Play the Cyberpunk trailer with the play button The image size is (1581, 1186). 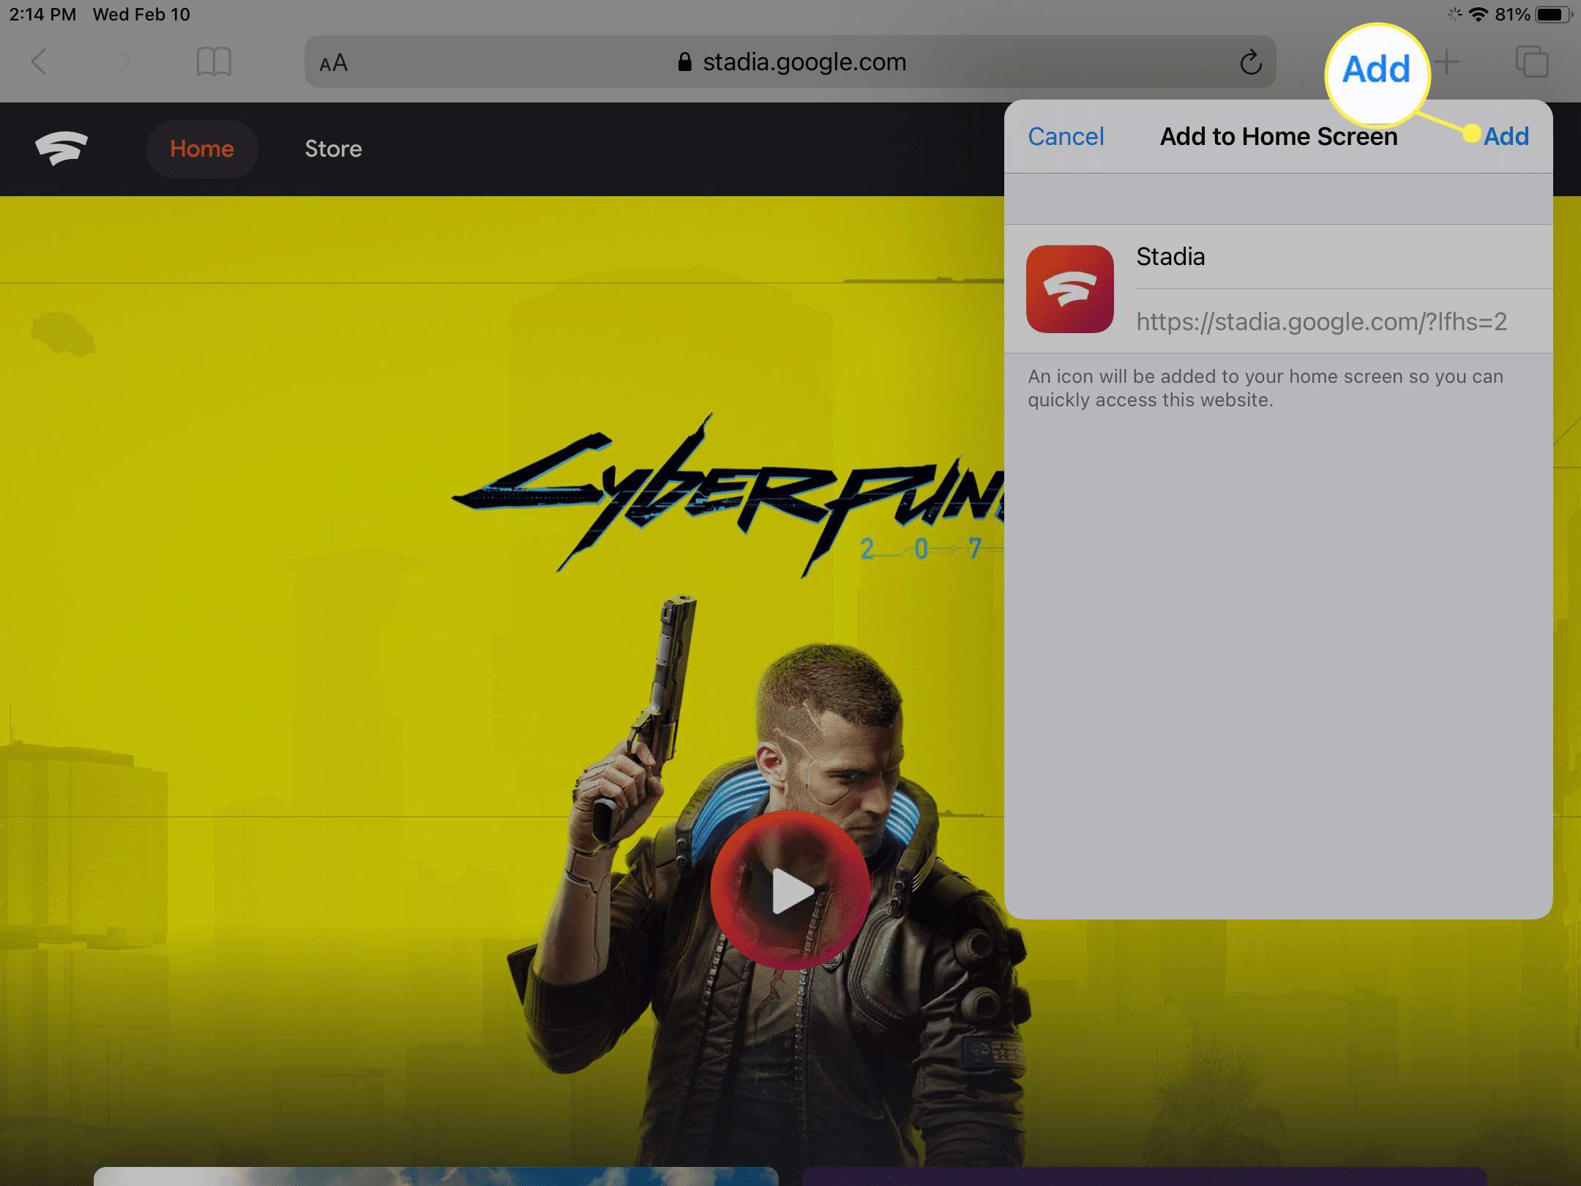point(790,890)
